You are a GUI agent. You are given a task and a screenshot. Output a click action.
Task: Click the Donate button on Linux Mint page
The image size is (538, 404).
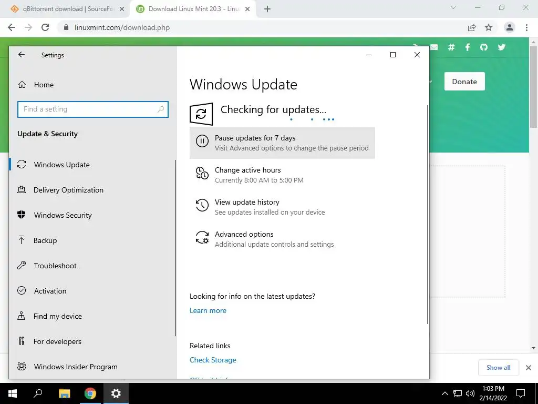coord(464,82)
